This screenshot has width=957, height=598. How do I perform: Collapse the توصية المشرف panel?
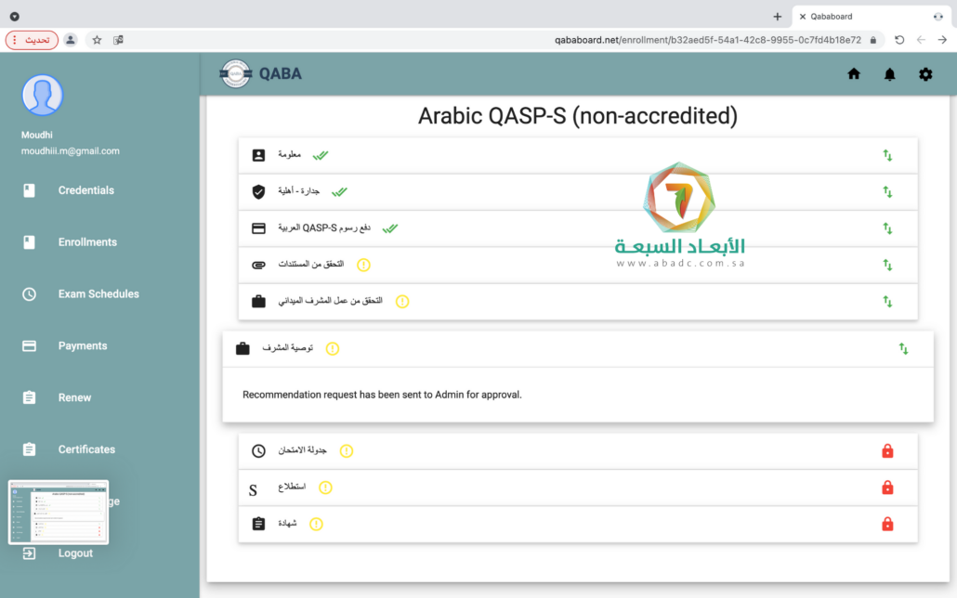click(903, 349)
